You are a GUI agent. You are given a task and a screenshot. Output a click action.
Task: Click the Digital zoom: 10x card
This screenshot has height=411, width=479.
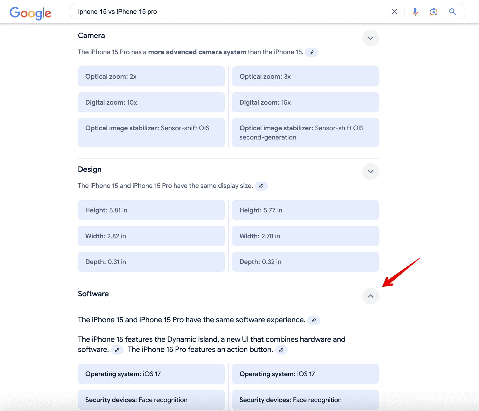coord(151,102)
